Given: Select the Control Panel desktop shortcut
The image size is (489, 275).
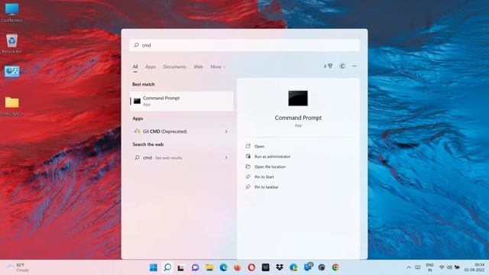Looking at the screenshot, I should click(x=12, y=71).
